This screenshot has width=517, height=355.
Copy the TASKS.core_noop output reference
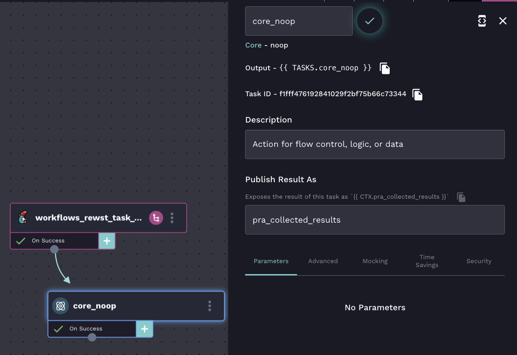point(385,68)
